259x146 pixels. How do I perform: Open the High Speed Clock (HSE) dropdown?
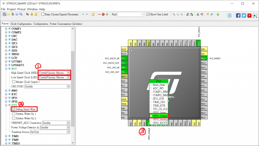click(x=68, y=73)
